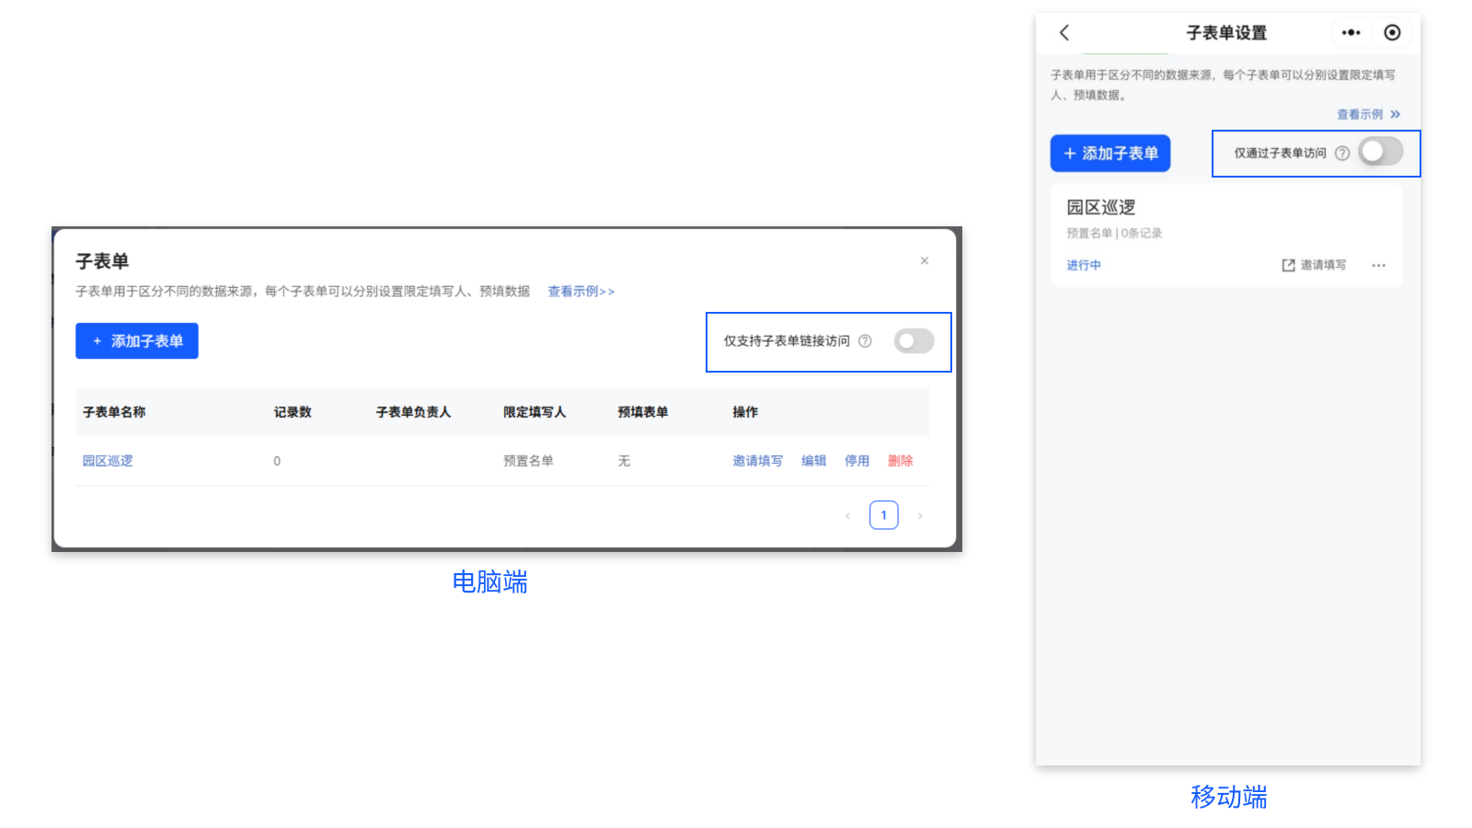The image size is (1472, 828).
Task: Enable the 仅支持子表单链接访问 switch
Action: 914,340
